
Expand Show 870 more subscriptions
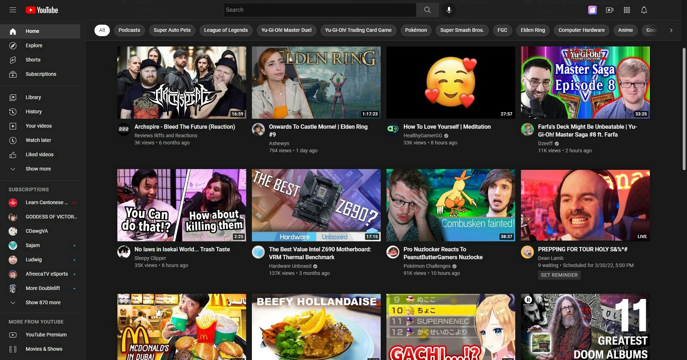(40, 303)
